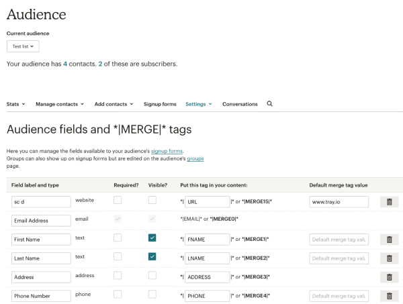Open the Conversations tab
The height and width of the screenshot is (304, 403).
click(240, 104)
